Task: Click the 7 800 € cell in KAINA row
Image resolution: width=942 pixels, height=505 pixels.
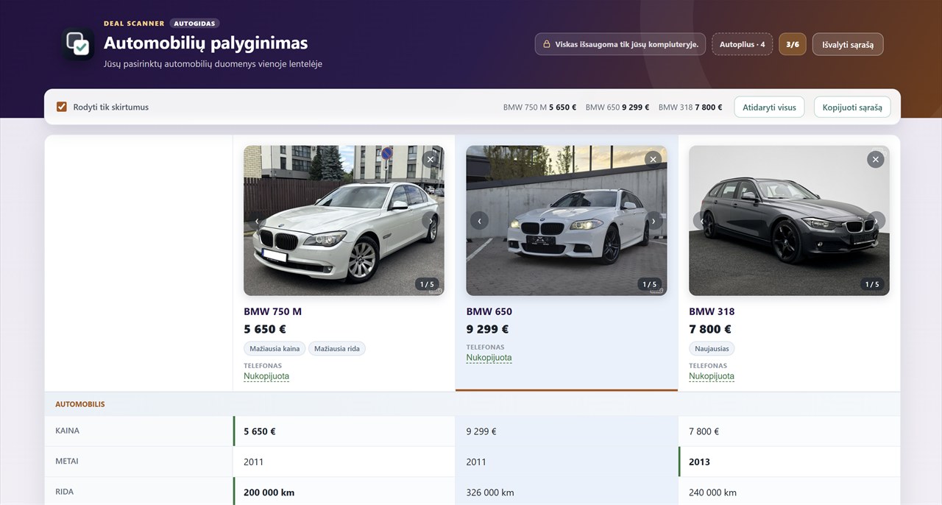Action: coord(789,431)
